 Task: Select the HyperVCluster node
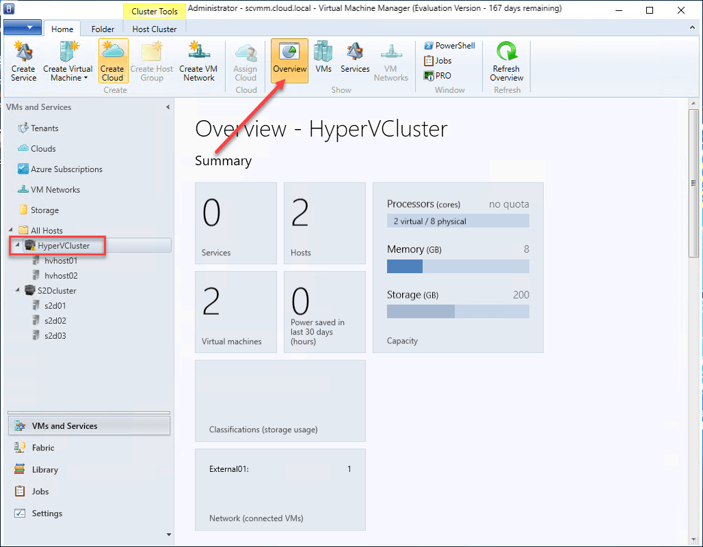pyautogui.click(x=63, y=246)
